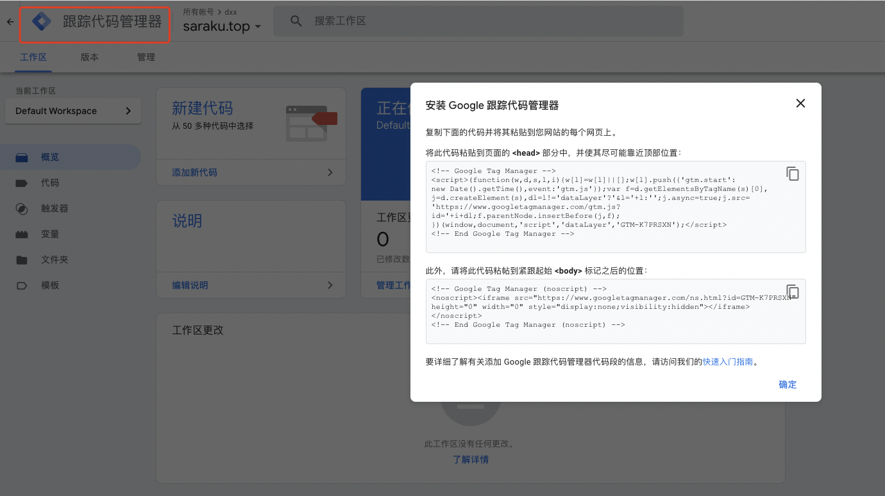Open the saraku.top container dropdown
The height and width of the screenshot is (496, 885).
222,27
